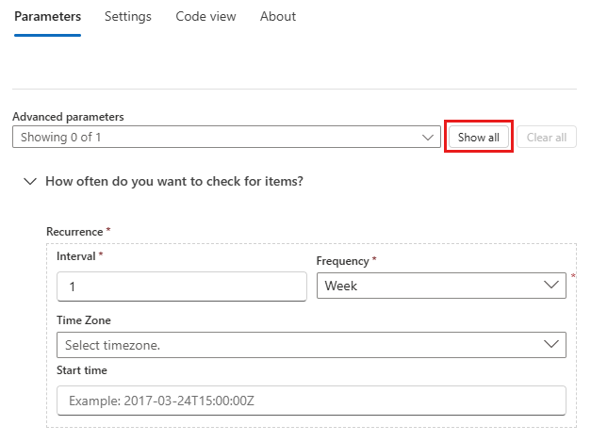
Task: Click the Advanced parameters dropdown chevron arrow
Action: [429, 138]
